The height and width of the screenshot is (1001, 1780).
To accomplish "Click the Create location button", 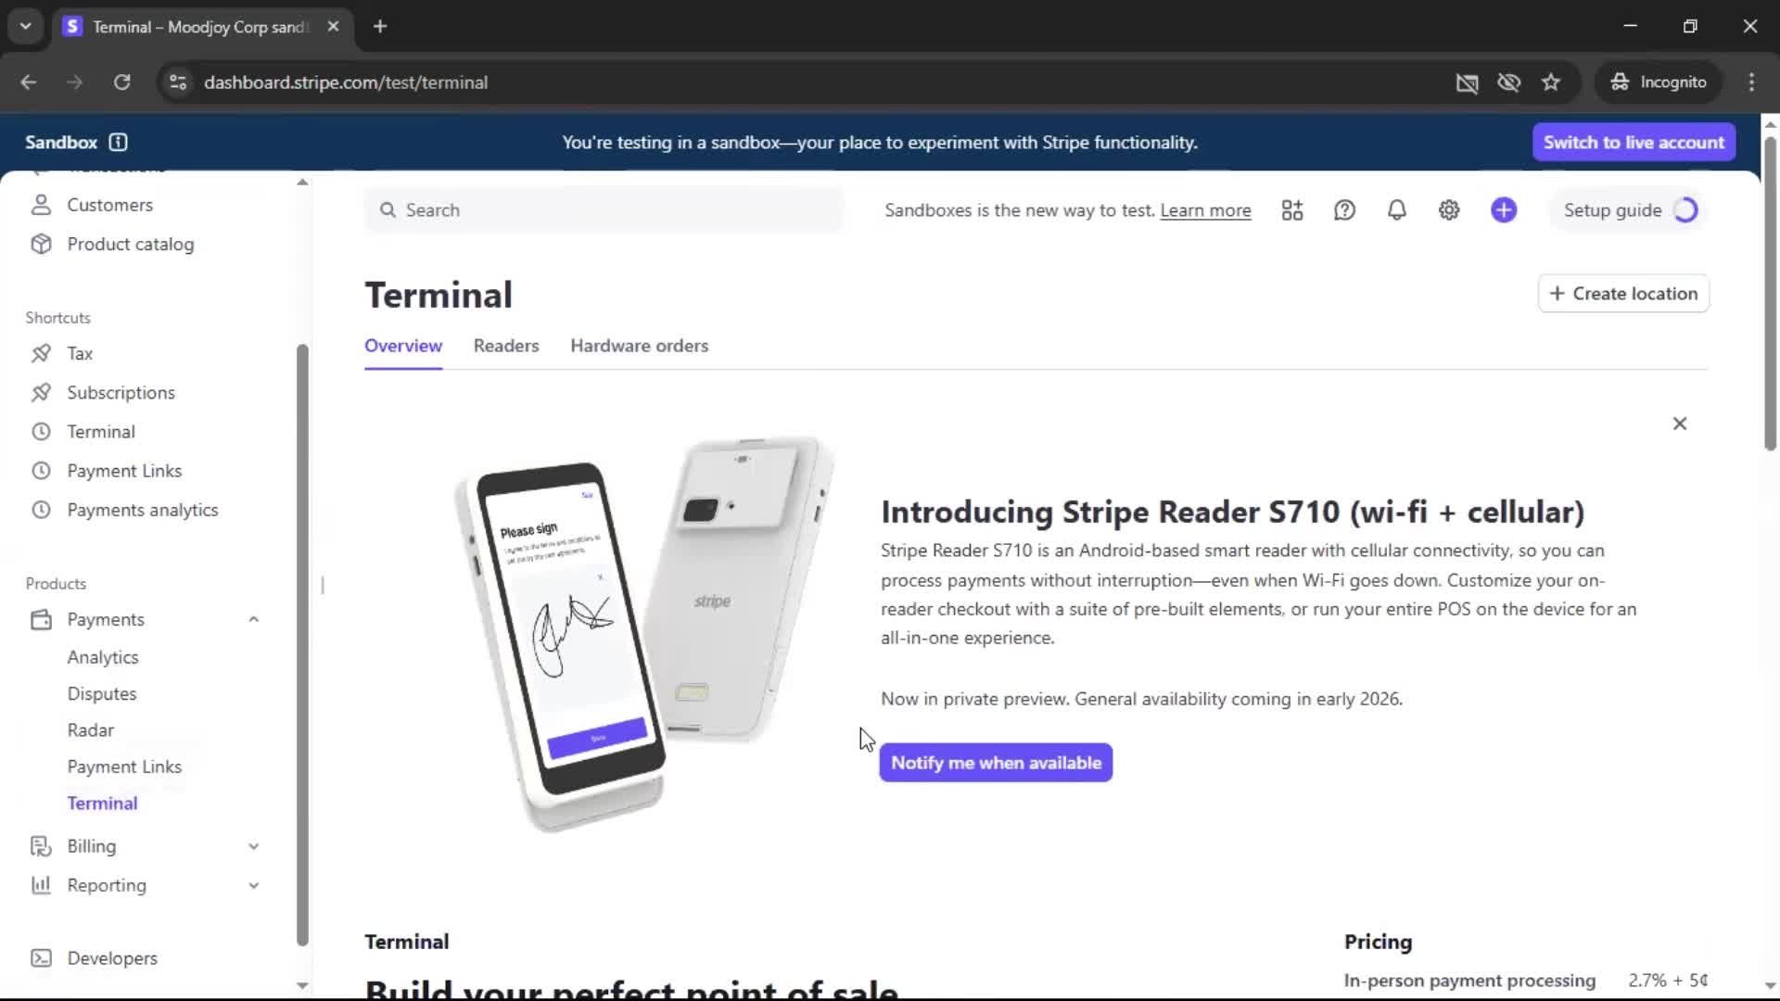I will [x=1623, y=294].
